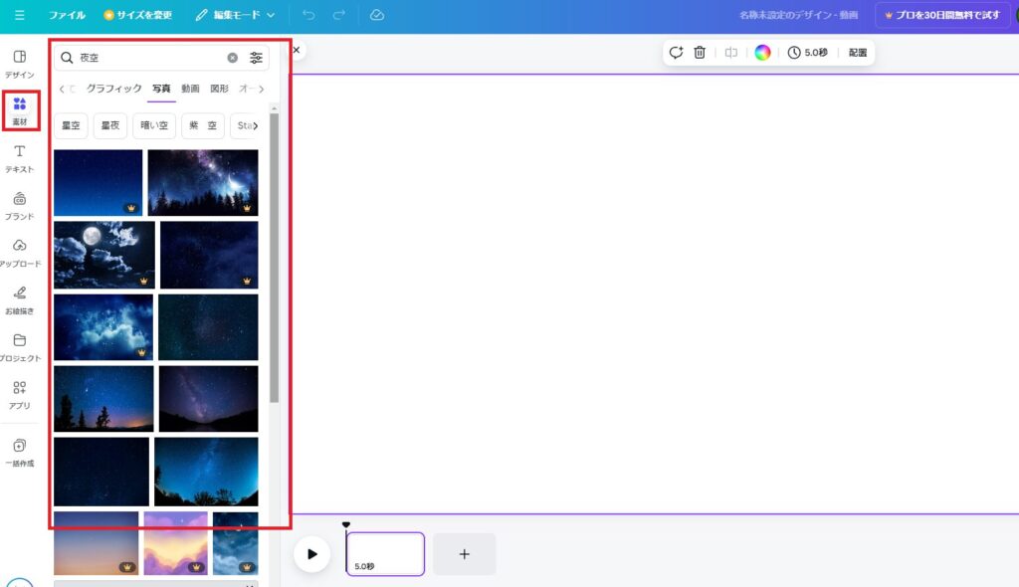This screenshot has height=587, width=1019.
Task: Click the timeline playhead marker
Action: (x=346, y=524)
